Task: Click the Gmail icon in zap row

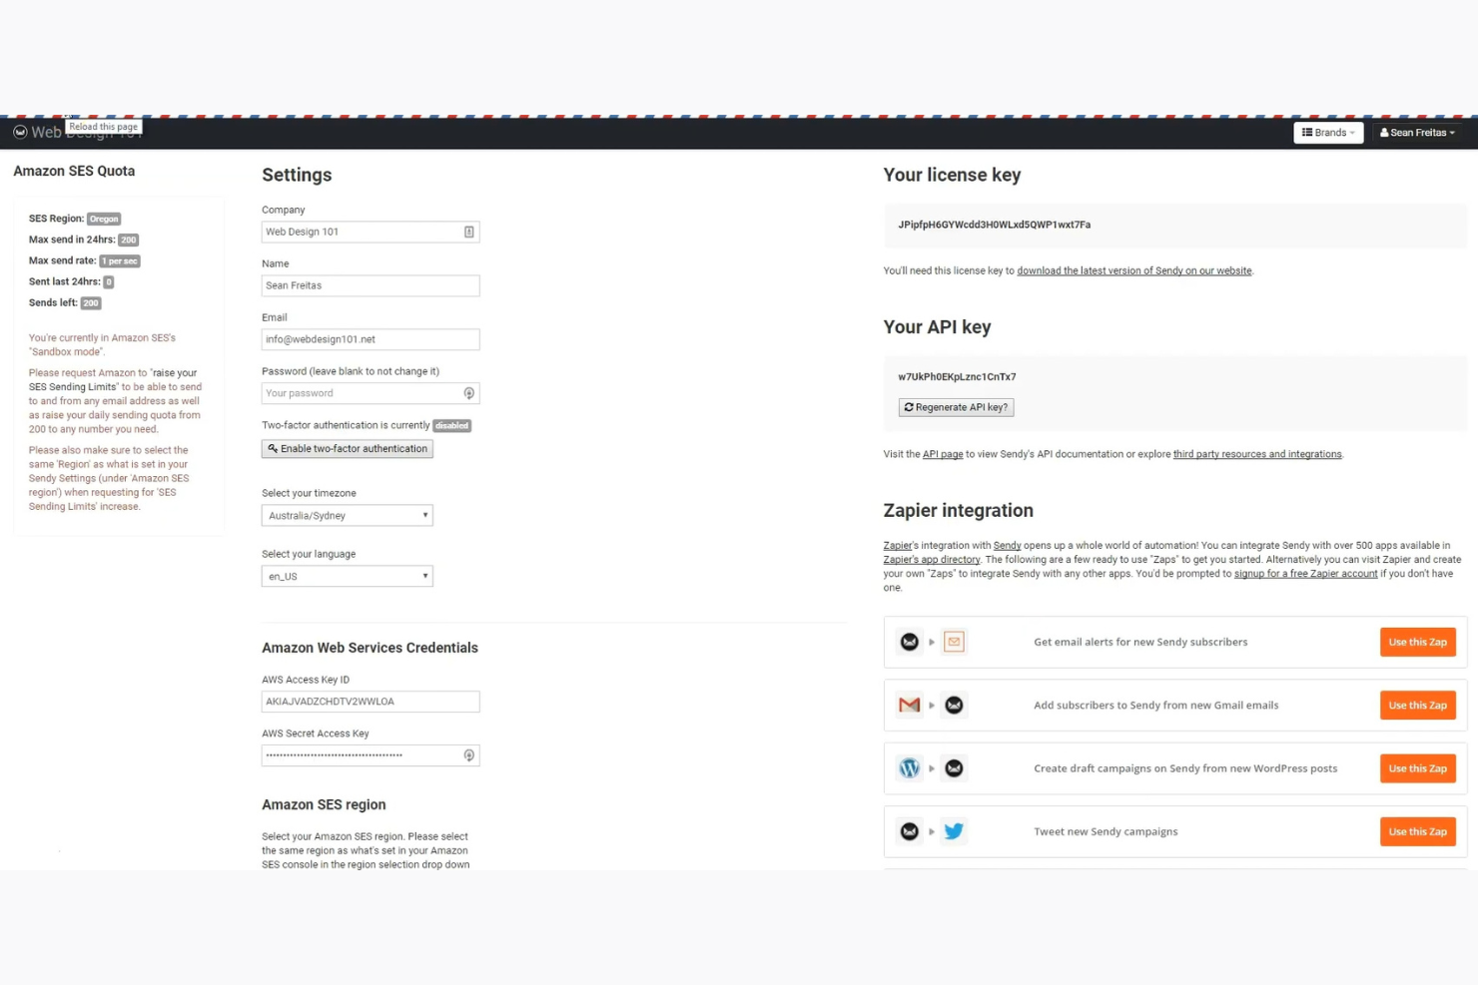Action: tap(909, 706)
